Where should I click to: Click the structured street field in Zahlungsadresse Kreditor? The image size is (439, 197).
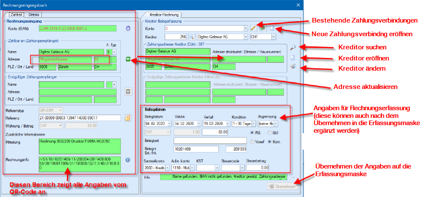239,59
